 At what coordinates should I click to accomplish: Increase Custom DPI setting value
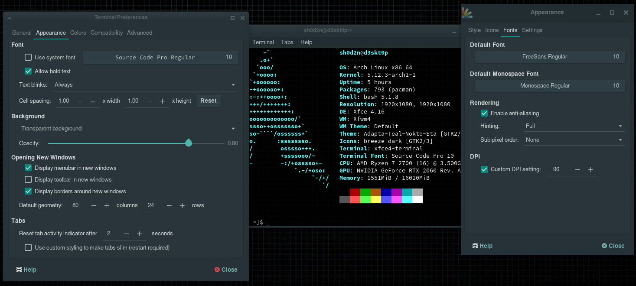click(590, 169)
